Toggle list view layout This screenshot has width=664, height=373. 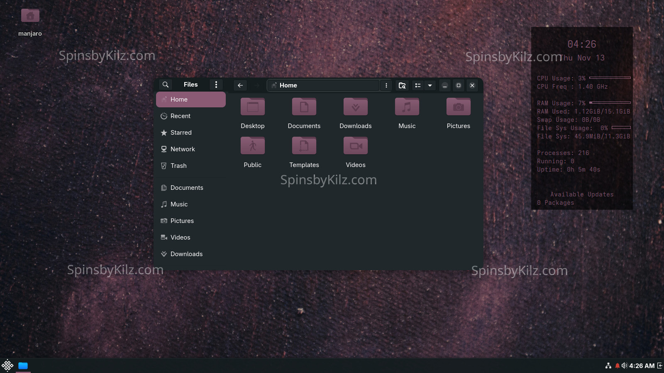coord(418,85)
